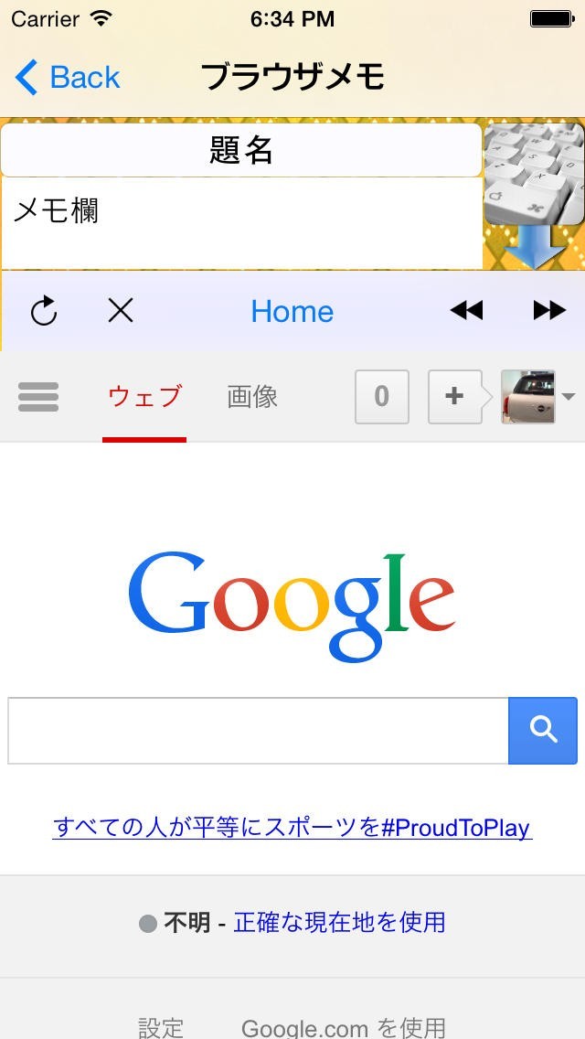Click the blue magnifier search button

543,731
